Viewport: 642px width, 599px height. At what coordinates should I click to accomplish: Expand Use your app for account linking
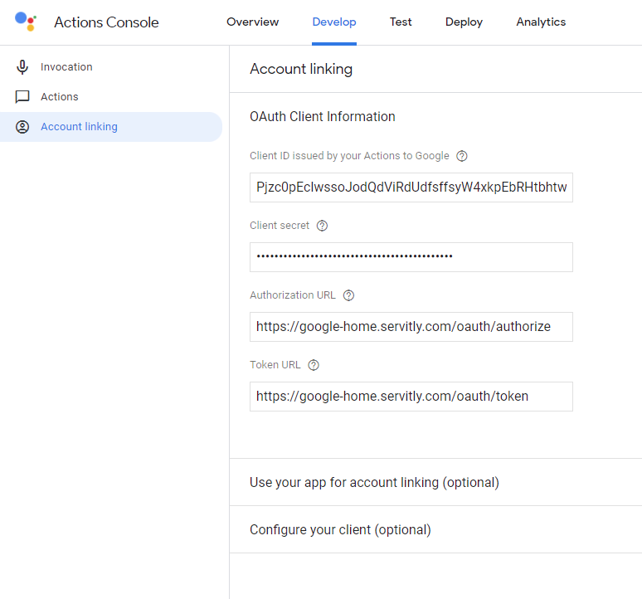[x=374, y=482]
